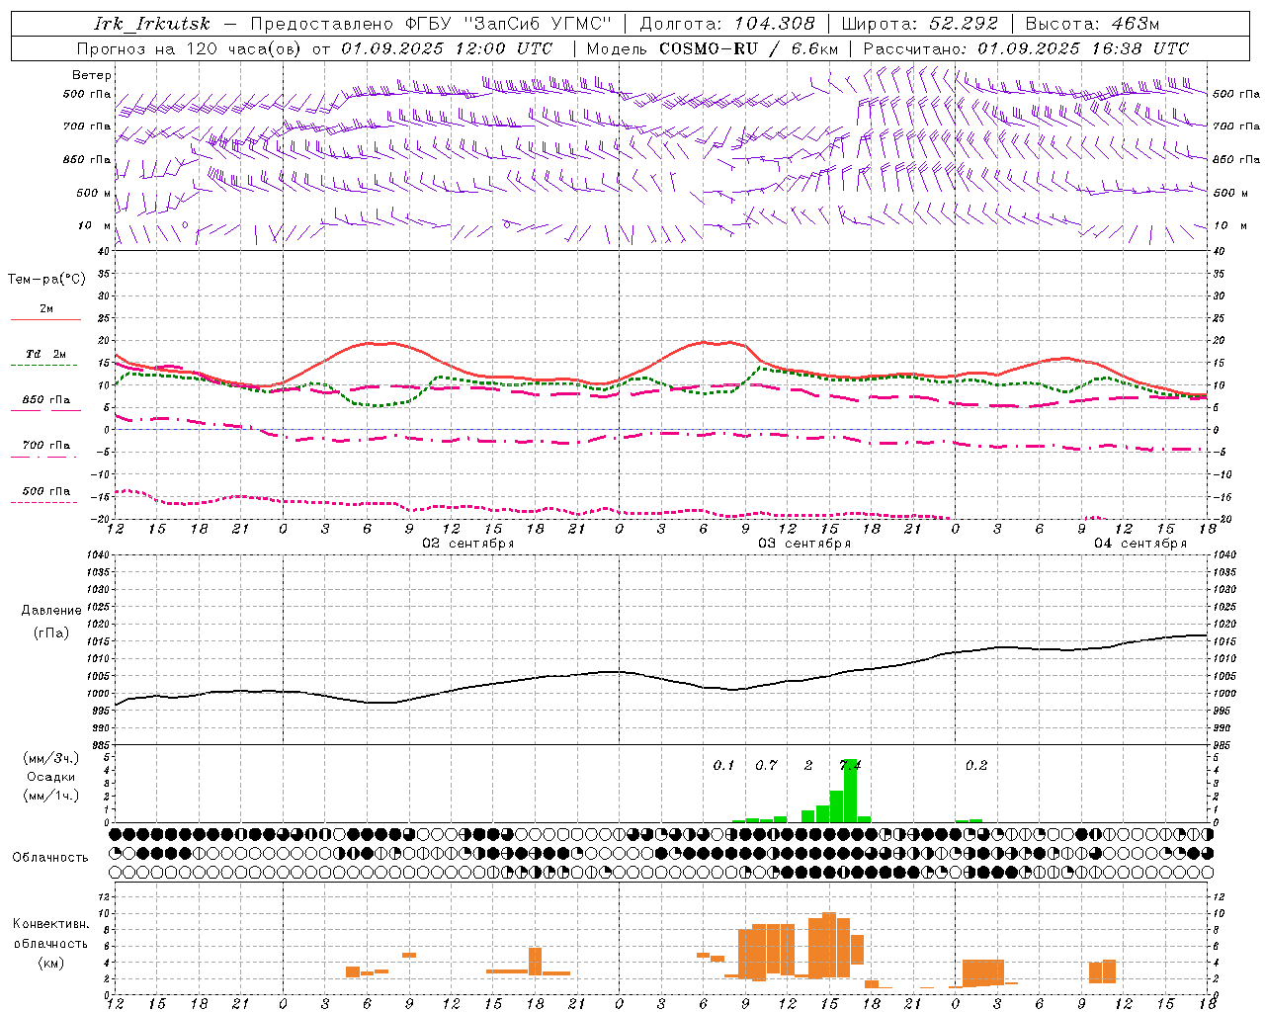
Task: Click the 'Конвективн.' convective cloud label
Action: (51, 924)
